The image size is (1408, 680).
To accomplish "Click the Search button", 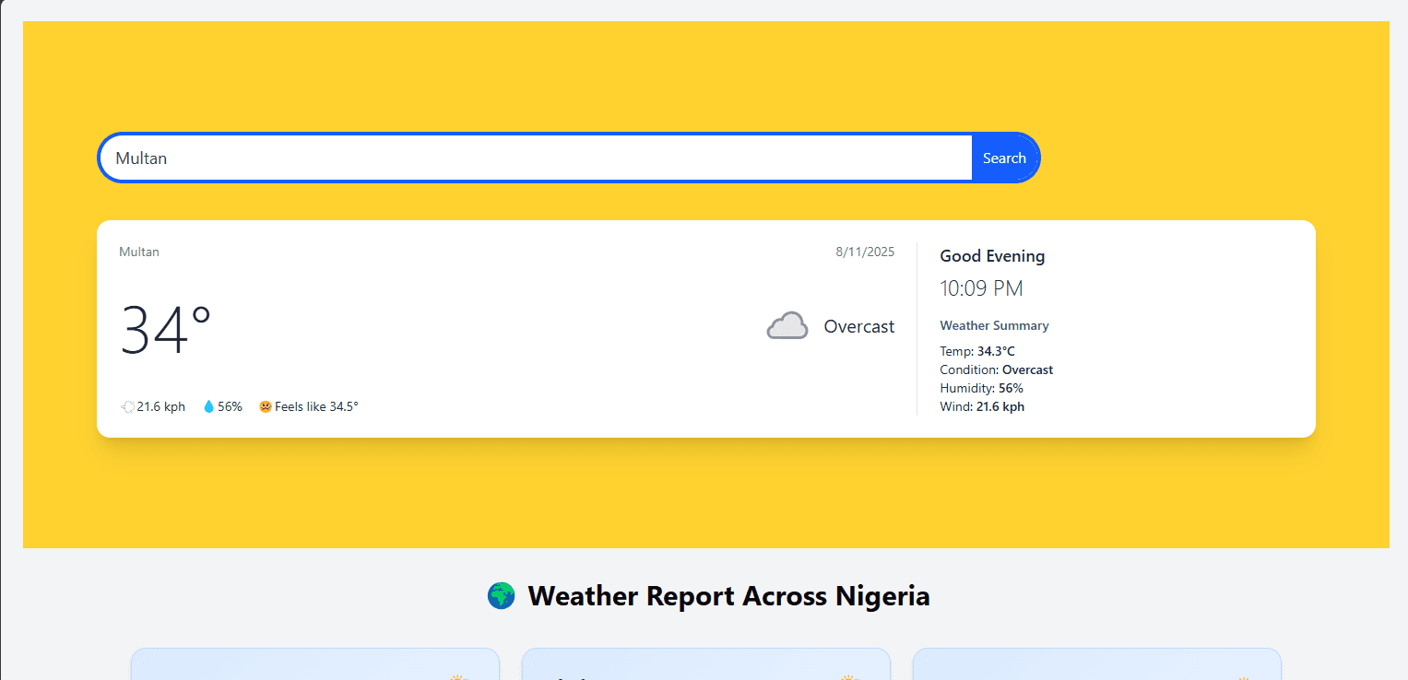I will tap(1004, 158).
